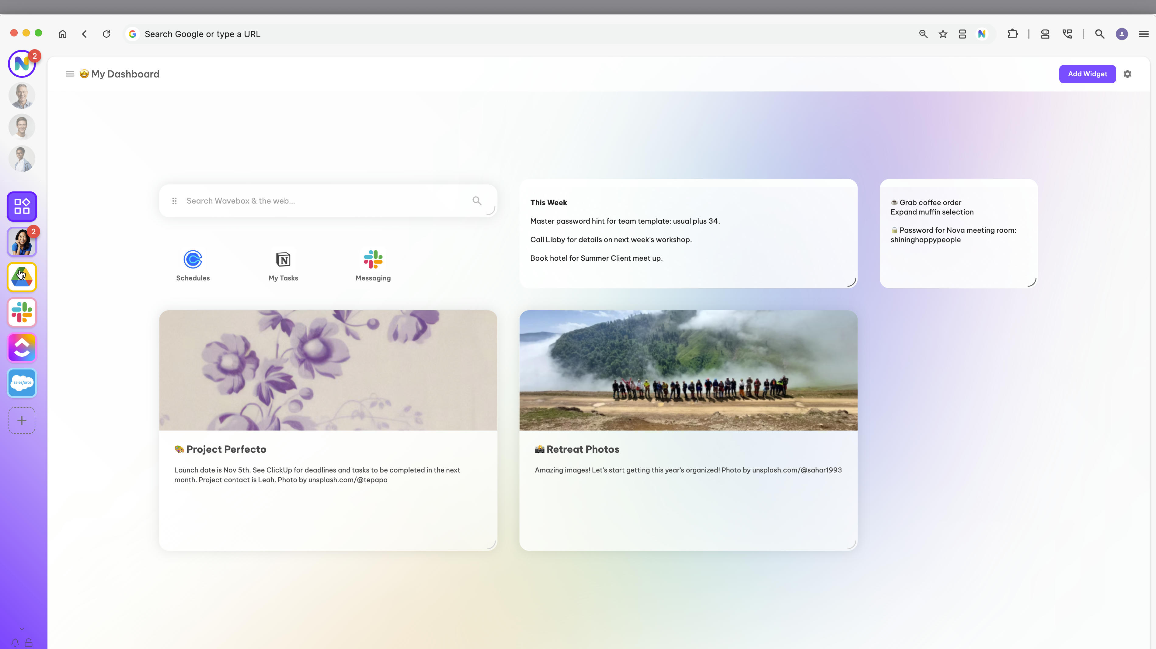This screenshot has width=1156, height=649.
Task: Click the Project Perfecto card resize corner
Action: 491,544
